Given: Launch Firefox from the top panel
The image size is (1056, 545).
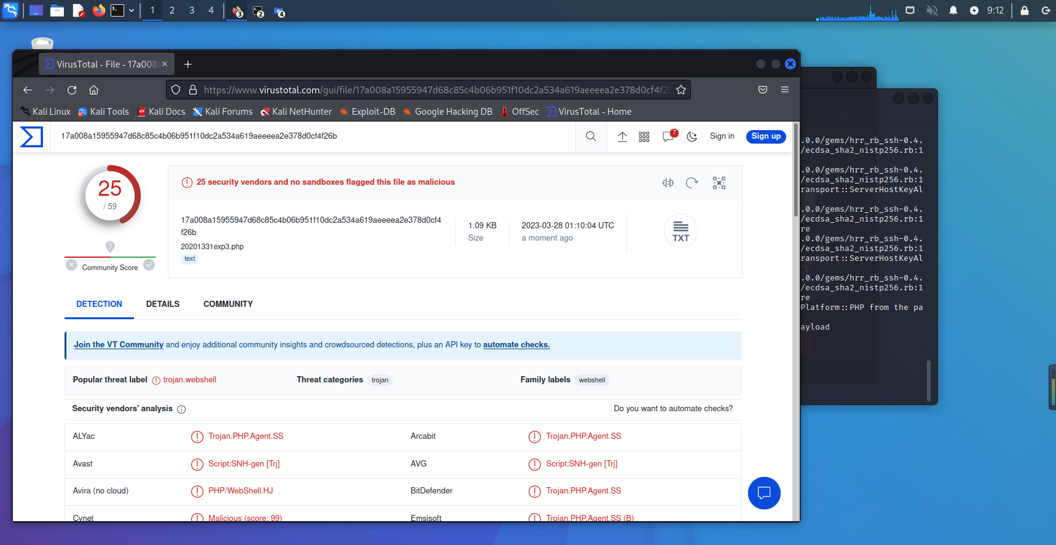Looking at the screenshot, I should point(98,10).
